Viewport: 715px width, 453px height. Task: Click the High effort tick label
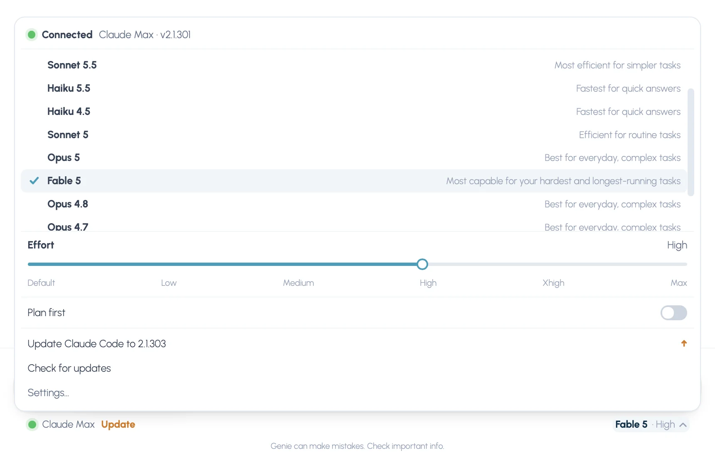point(428,283)
